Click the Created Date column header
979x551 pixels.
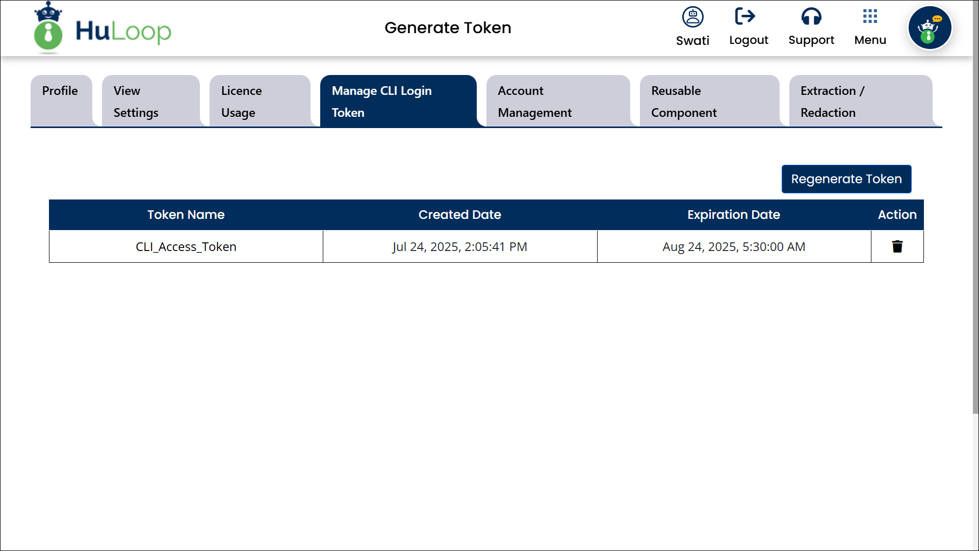[x=459, y=215]
